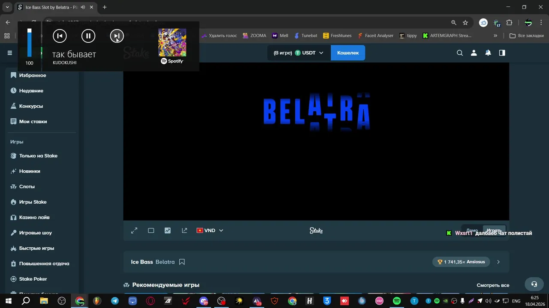Switch to Демо mode

click(472, 231)
